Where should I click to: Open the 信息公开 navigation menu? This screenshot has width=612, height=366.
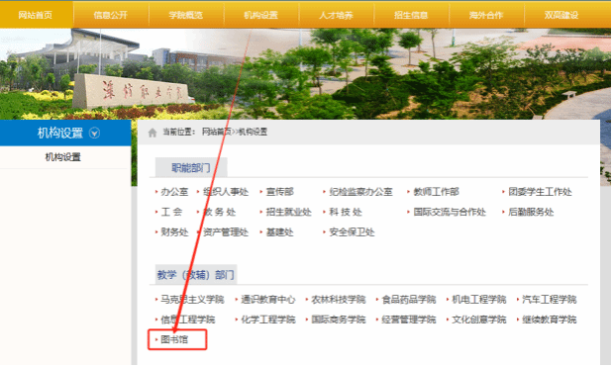[x=111, y=15]
